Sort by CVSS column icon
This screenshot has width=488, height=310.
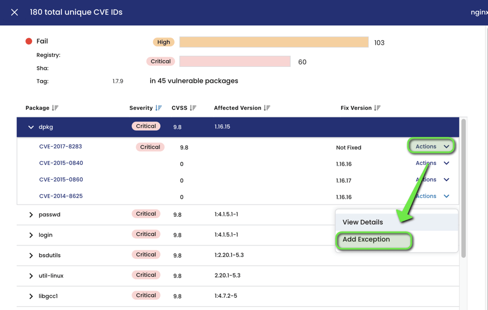click(x=193, y=108)
